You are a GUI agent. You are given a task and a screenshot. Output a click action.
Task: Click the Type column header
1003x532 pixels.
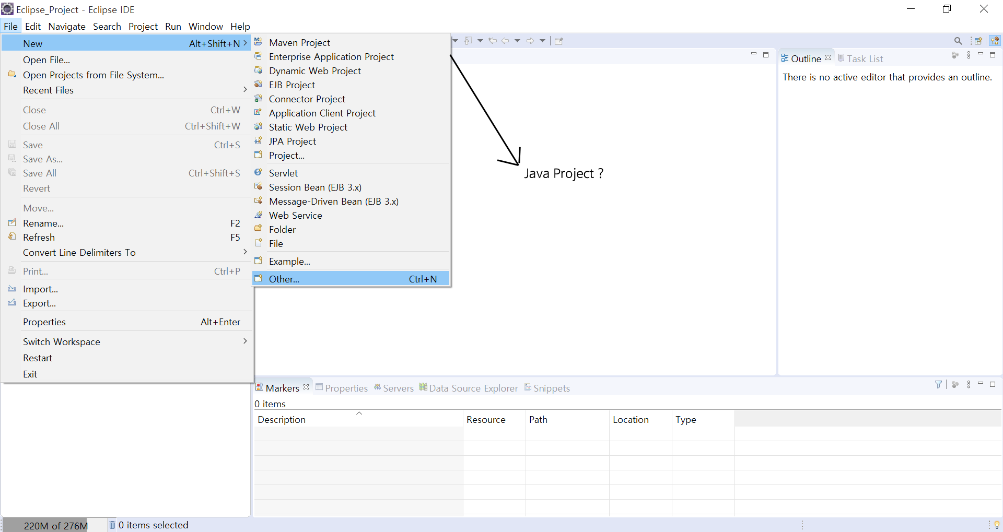tap(703, 419)
